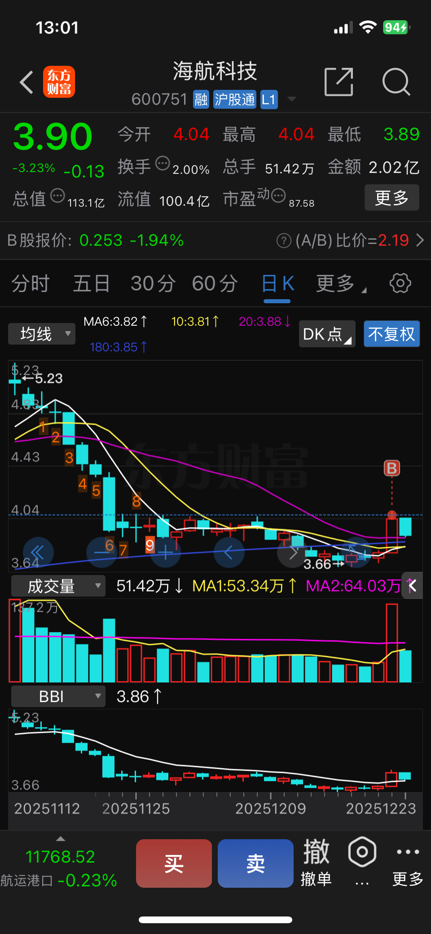Tap the 总值 info circle icon
Image resolution: width=431 pixels, height=934 pixels.
pyautogui.click(x=57, y=196)
